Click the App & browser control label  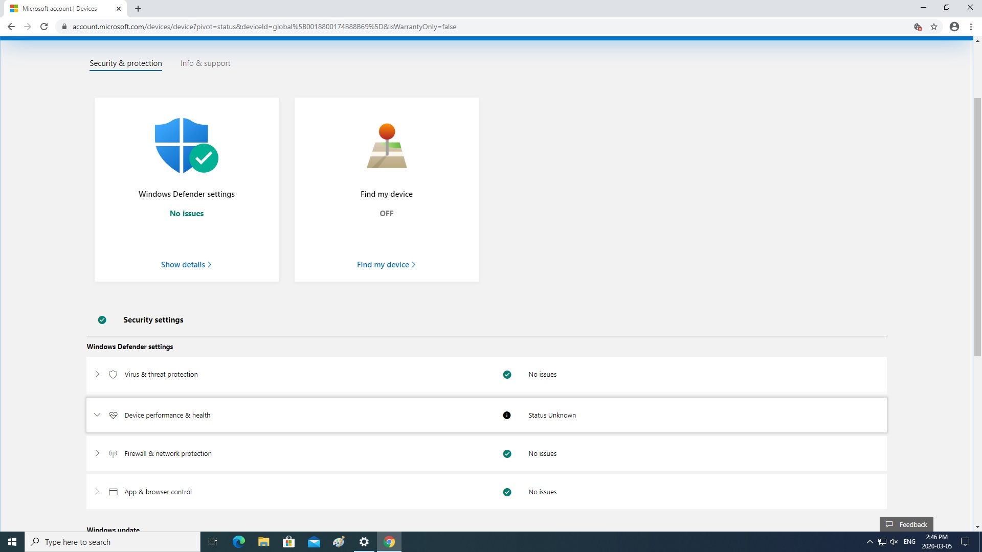pyautogui.click(x=158, y=492)
